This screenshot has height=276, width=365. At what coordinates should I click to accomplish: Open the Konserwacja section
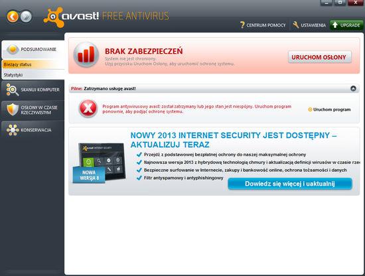[x=33, y=130]
